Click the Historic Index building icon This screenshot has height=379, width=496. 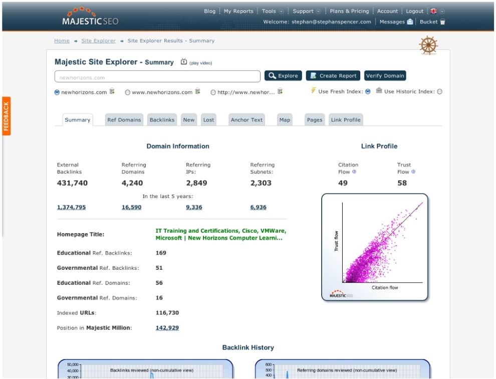pos(379,91)
